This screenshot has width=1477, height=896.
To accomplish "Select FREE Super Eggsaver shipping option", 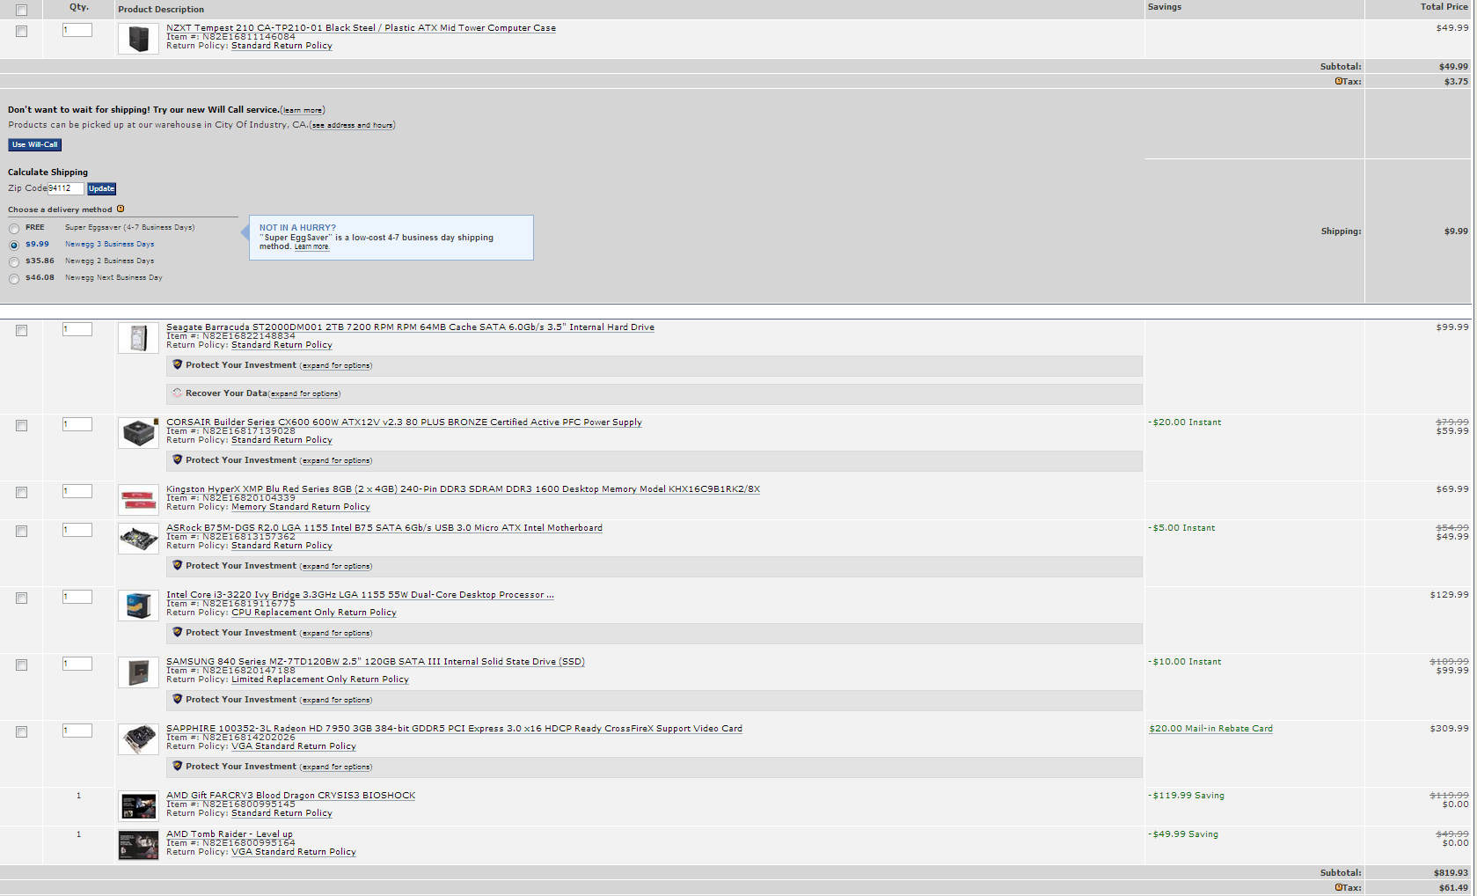I will pos(14,229).
